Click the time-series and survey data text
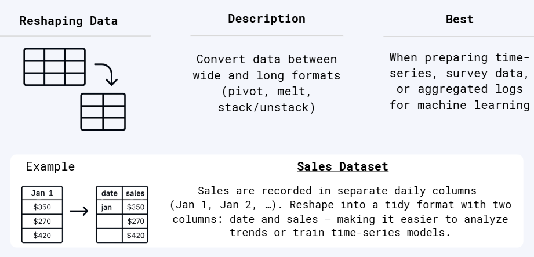 click(459, 82)
